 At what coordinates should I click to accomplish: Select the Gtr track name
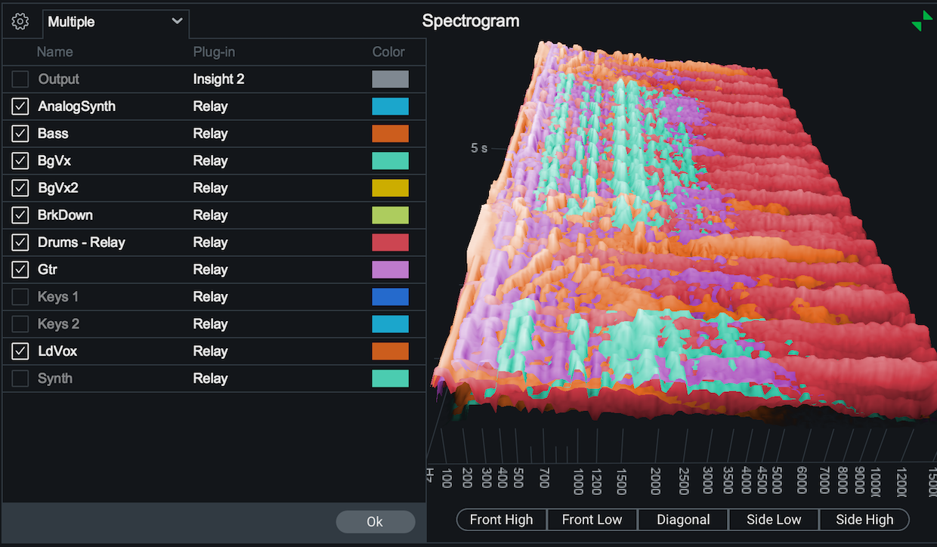coord(48,270)
